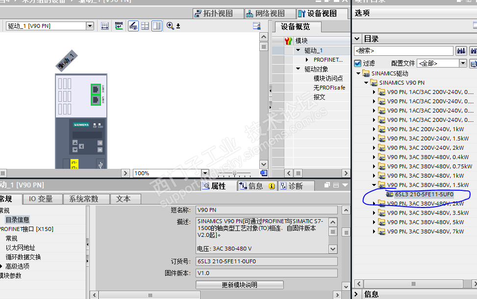Open the 信息 info tab in inspector
Screen dimensions: 477x299
(x=257, y=186)
